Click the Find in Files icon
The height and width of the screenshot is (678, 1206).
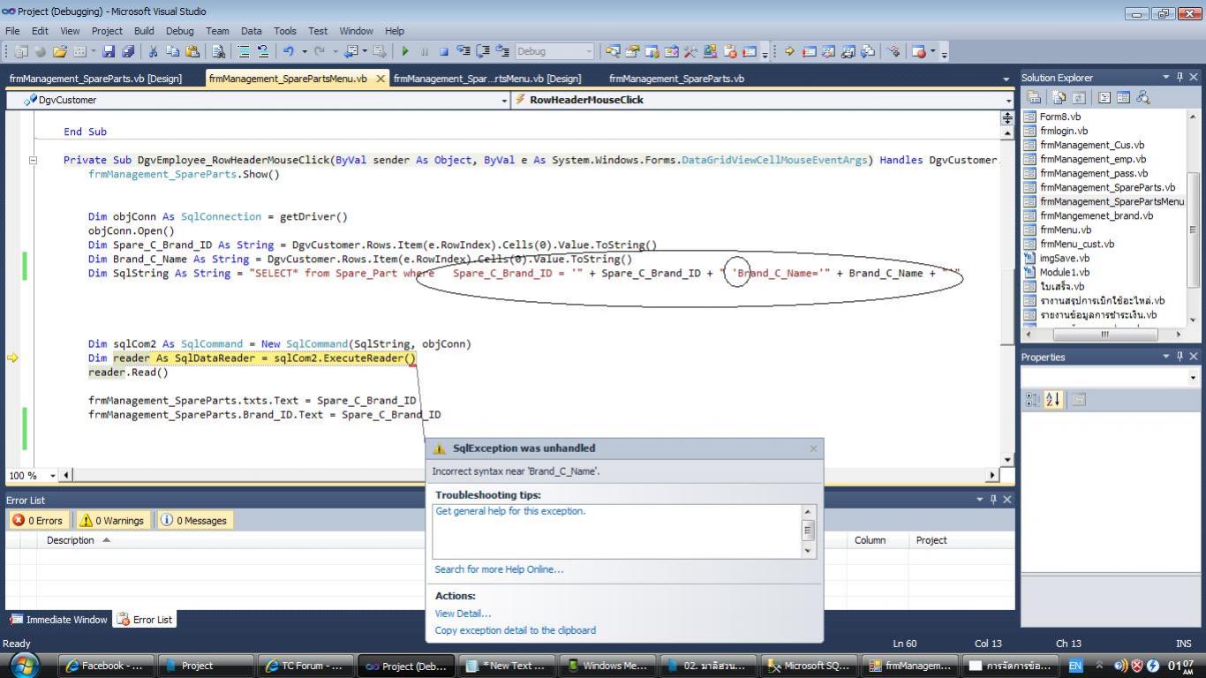tap(218, 52)
